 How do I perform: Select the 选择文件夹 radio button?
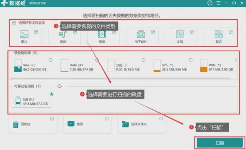coord(161,119)
